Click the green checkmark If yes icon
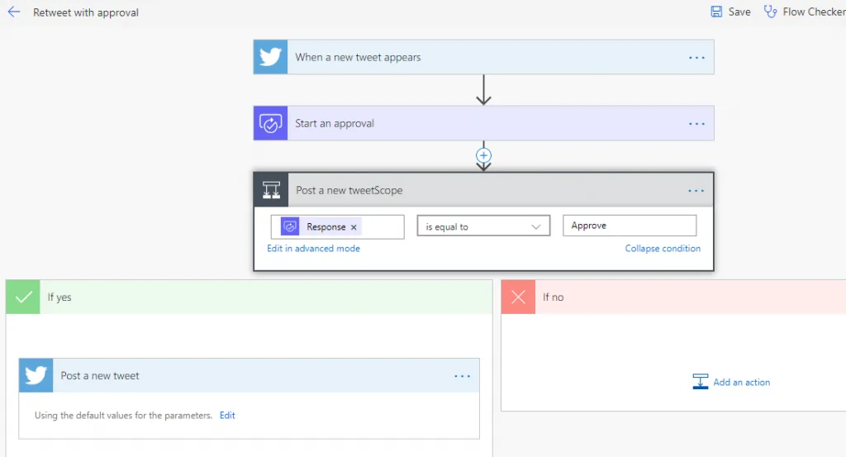This screenshot has height=457, width=846. tap(23, 298)
